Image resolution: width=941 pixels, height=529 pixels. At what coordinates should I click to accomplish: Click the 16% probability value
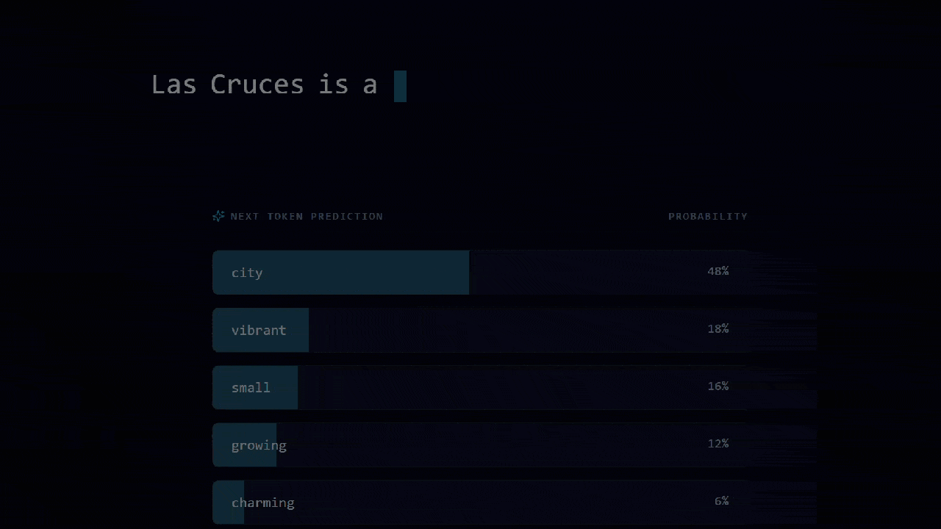[718, 386]
